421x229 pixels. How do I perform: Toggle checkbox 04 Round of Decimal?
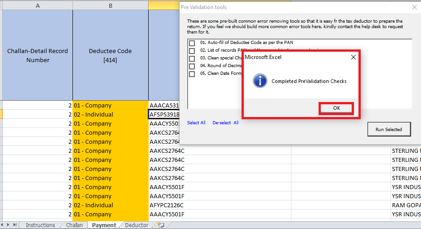(x=192, y=66)
